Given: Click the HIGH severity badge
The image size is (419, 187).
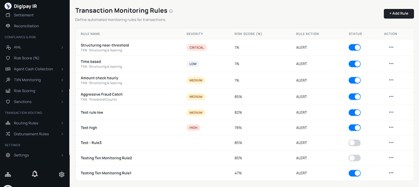Looking at the screenshot, I should pos(193,128).
